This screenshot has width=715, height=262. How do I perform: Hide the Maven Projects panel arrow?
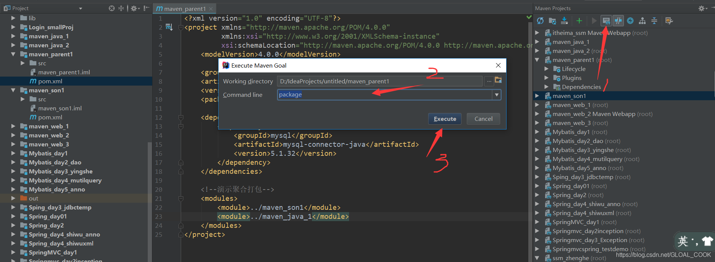click(x=712, y=8)
